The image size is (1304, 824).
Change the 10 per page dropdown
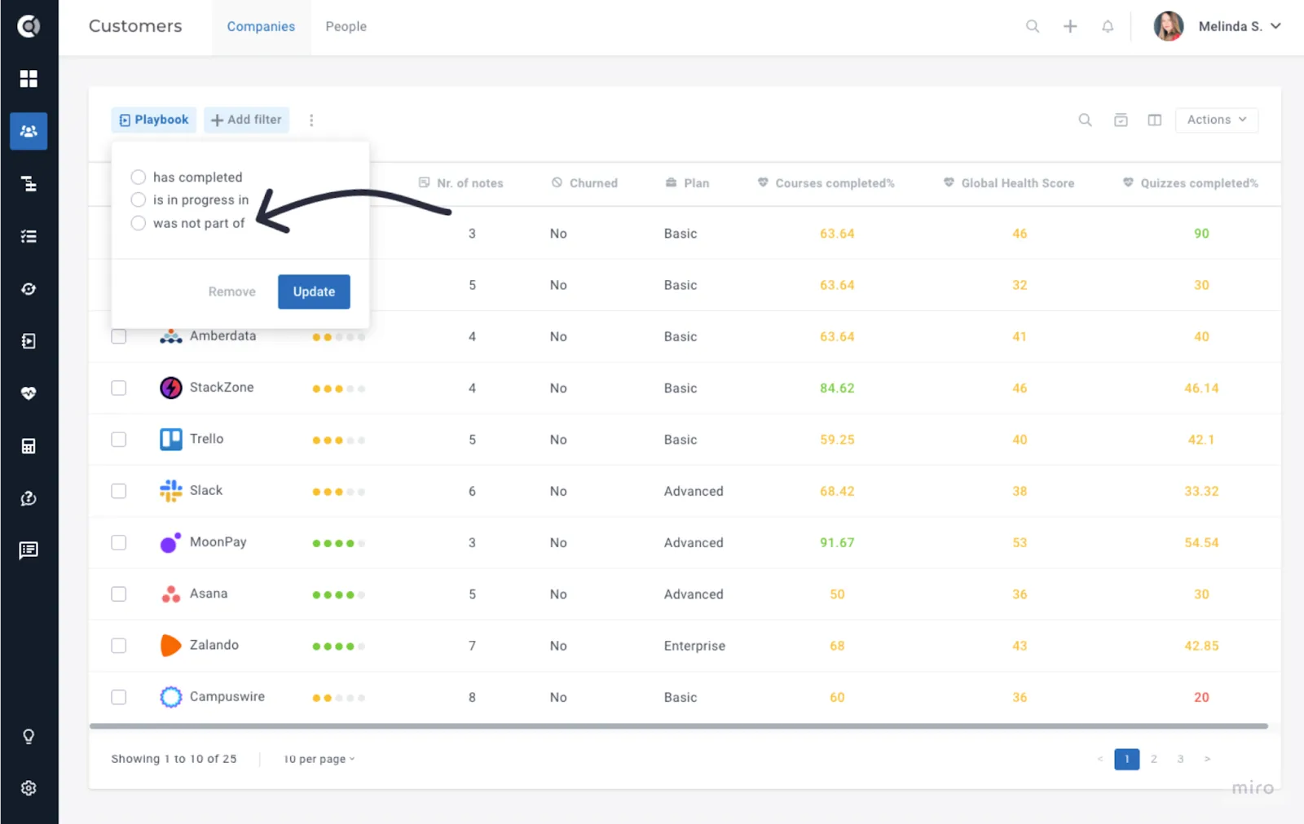point(319,759)
